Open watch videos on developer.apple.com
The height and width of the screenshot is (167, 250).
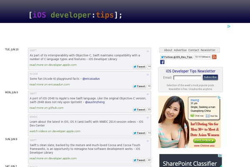click(55, 131)
